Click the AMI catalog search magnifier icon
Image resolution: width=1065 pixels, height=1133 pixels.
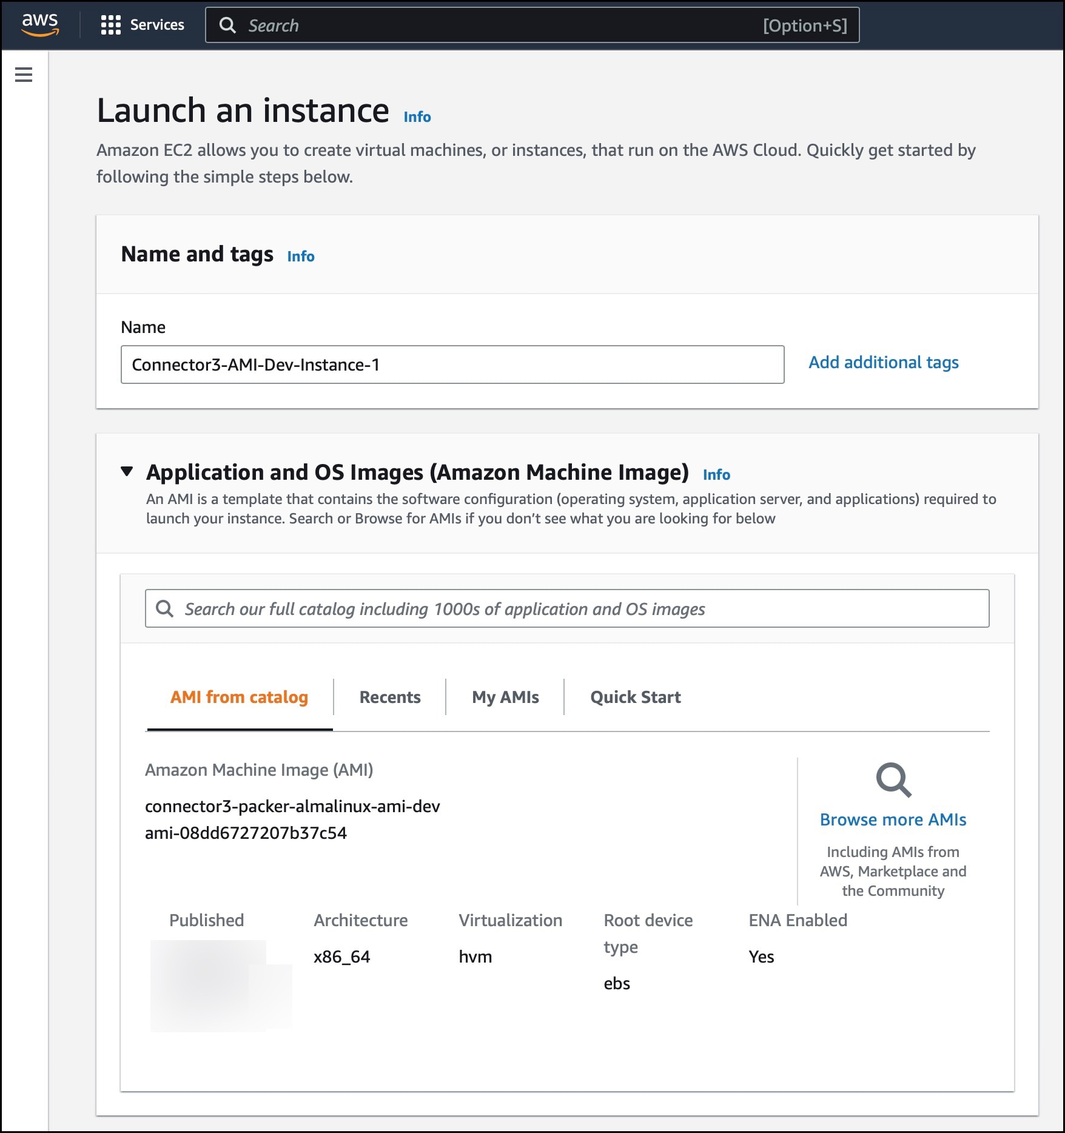point(164,608)
